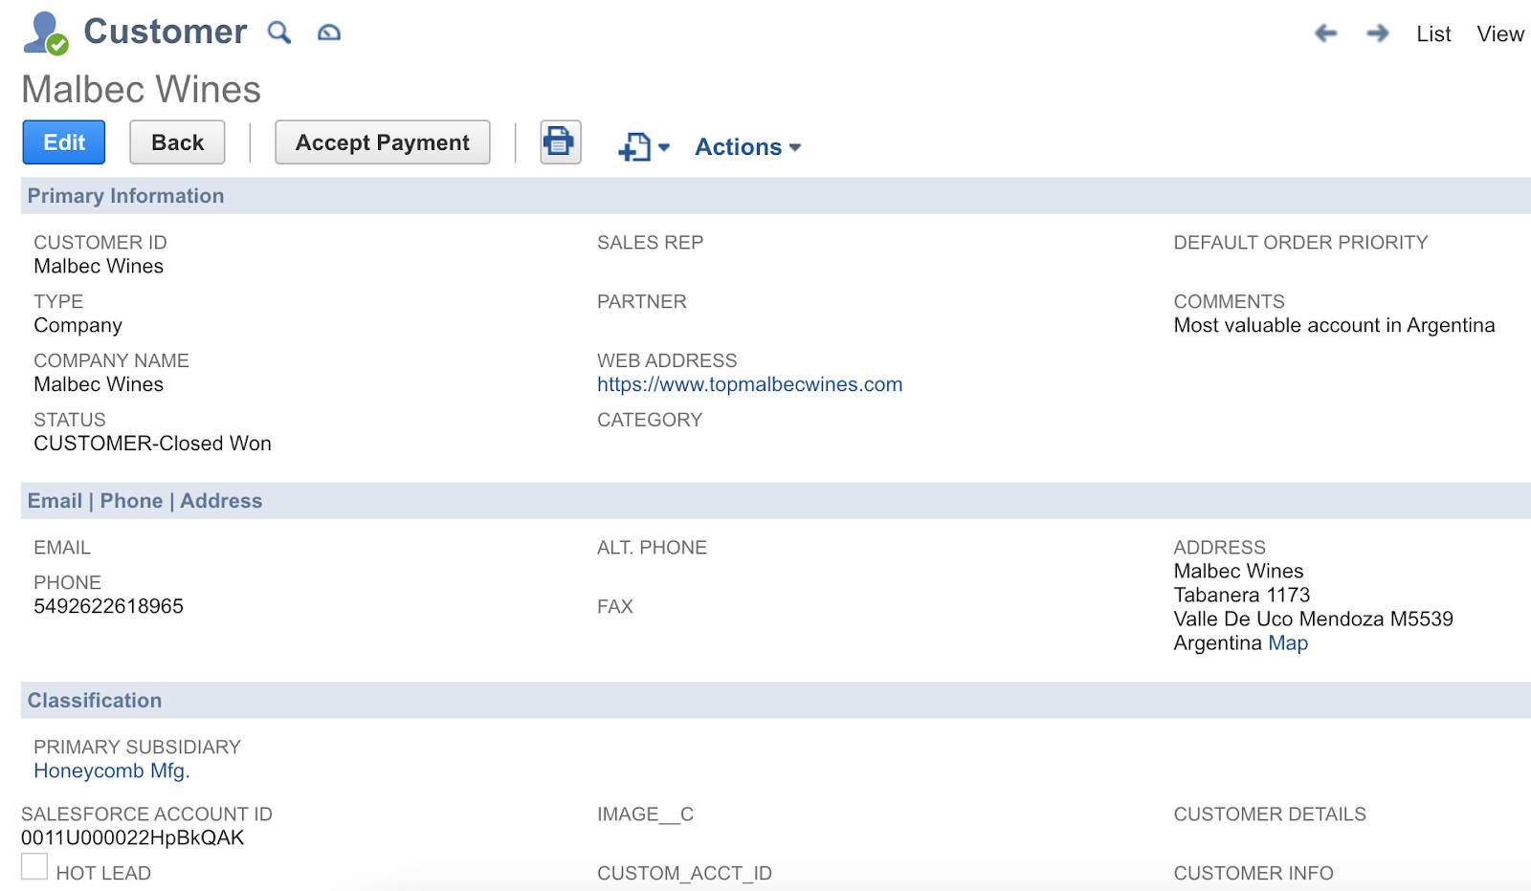Click the Back button
Viewport: 1531px width, 891px height.
point(177,142)
